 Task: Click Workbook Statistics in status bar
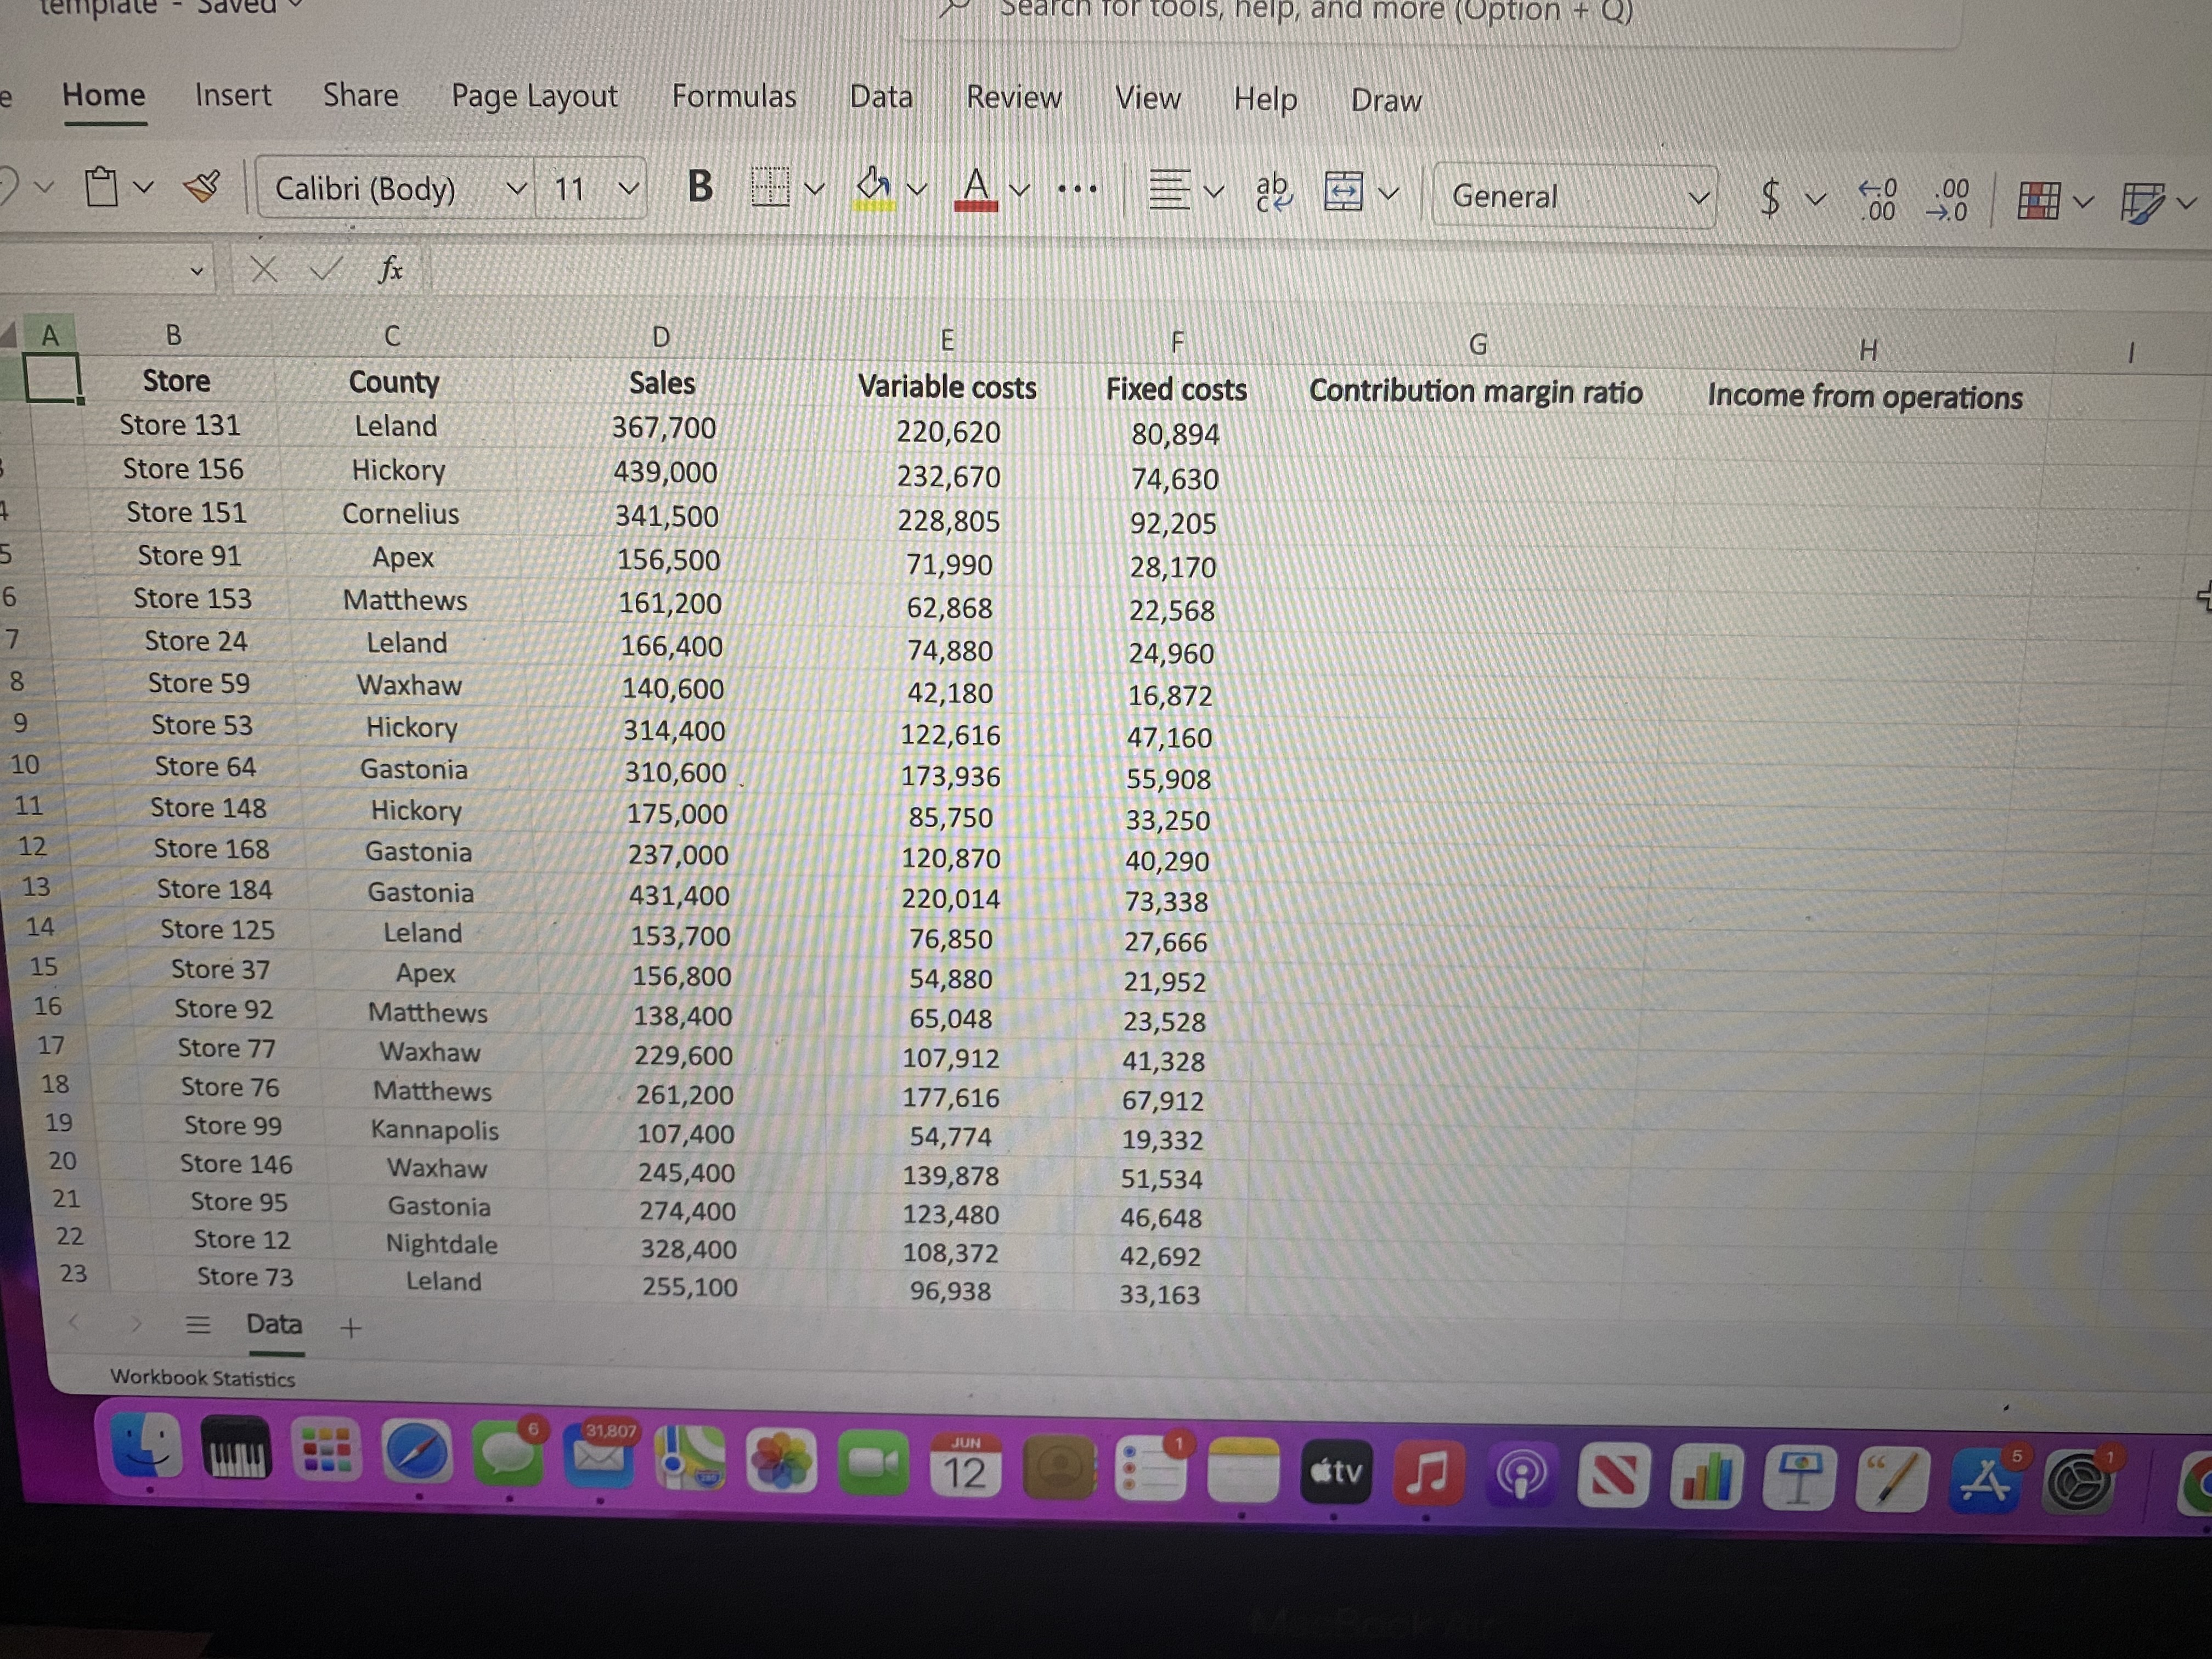[x=202, y=1378]
